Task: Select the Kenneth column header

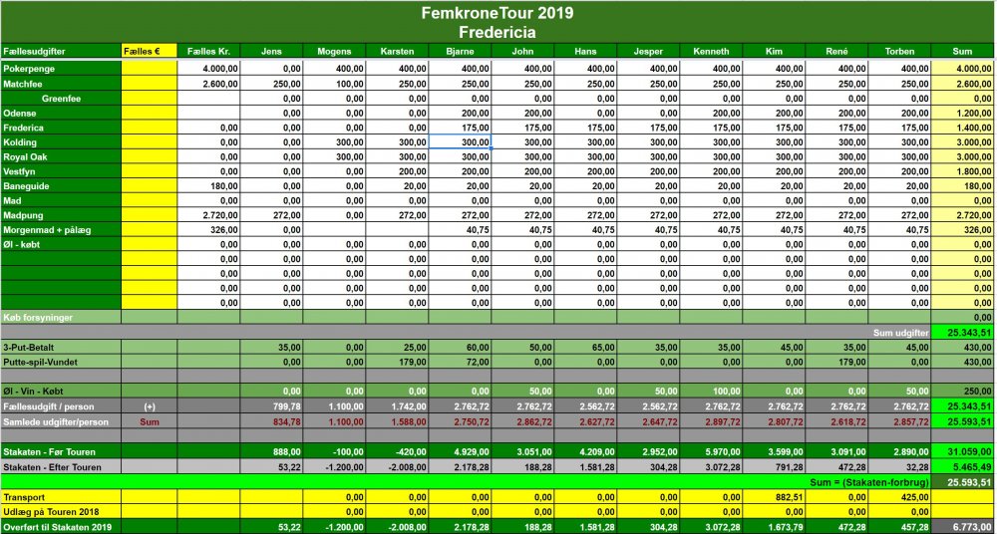Action: tap(711, 51)
